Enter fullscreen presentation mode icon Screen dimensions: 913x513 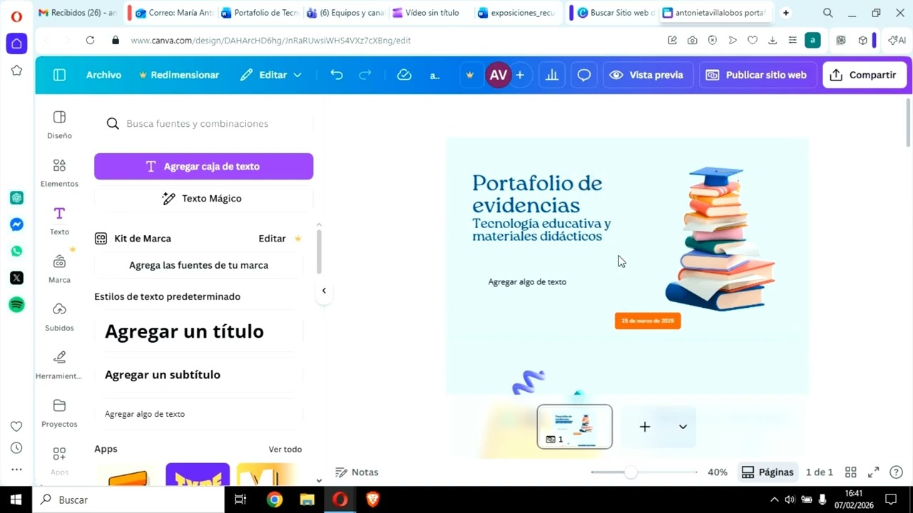873,472
